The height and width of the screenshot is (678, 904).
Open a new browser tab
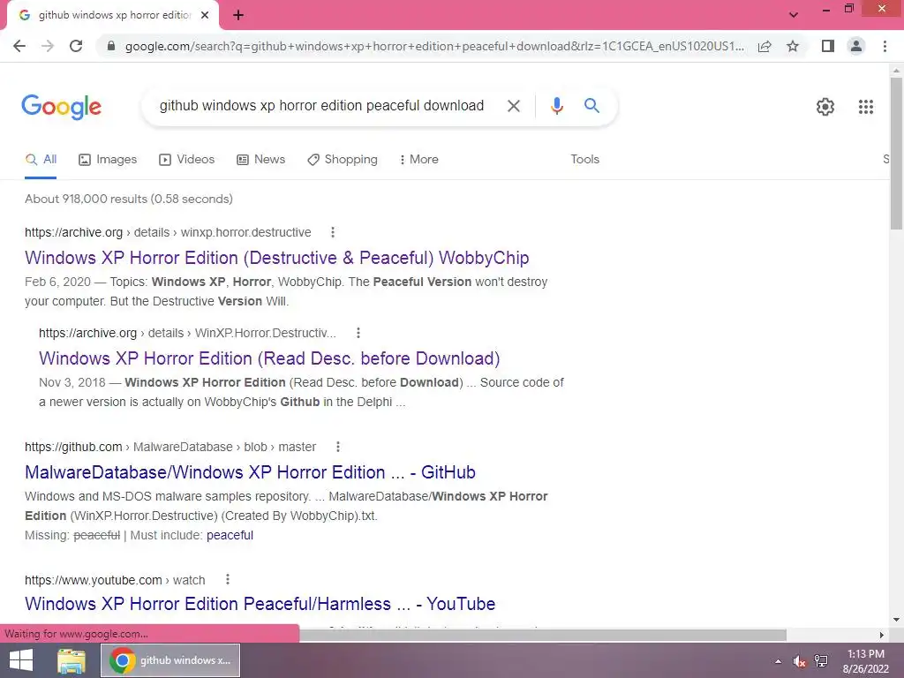click(238, 15)
